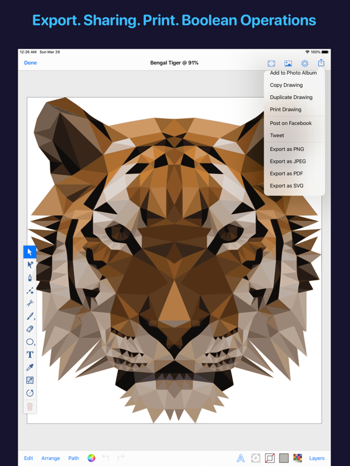Open the Path menu

click(74, 458)
